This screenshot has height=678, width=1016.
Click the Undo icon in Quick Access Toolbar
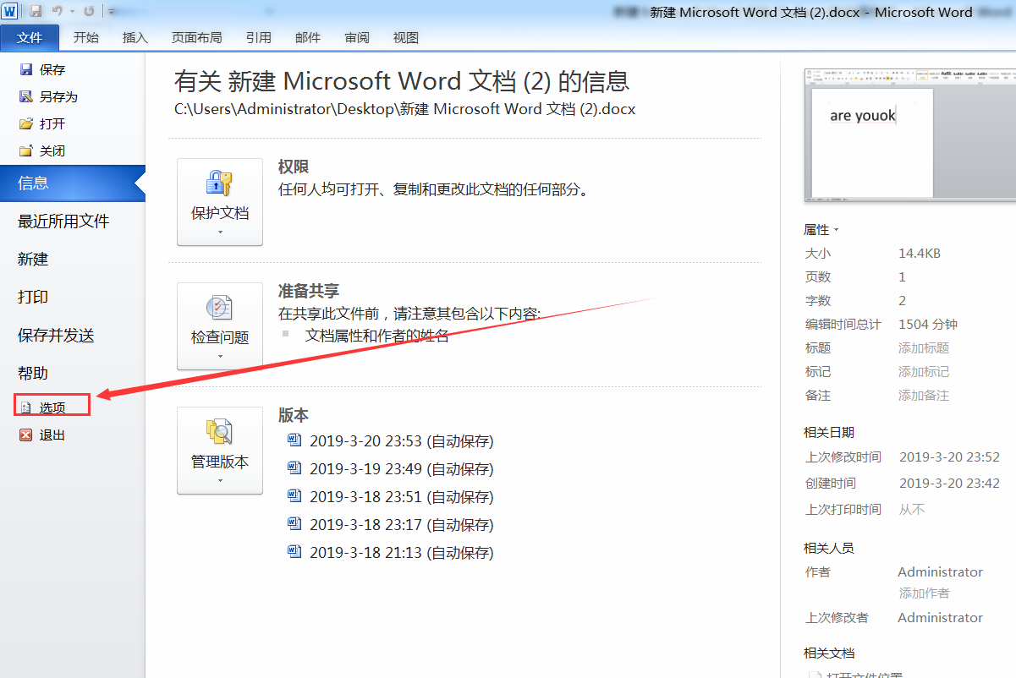pyautogui.click(x=57, y=9)
